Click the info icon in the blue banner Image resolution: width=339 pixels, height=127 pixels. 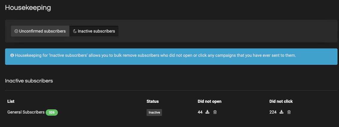12,55
